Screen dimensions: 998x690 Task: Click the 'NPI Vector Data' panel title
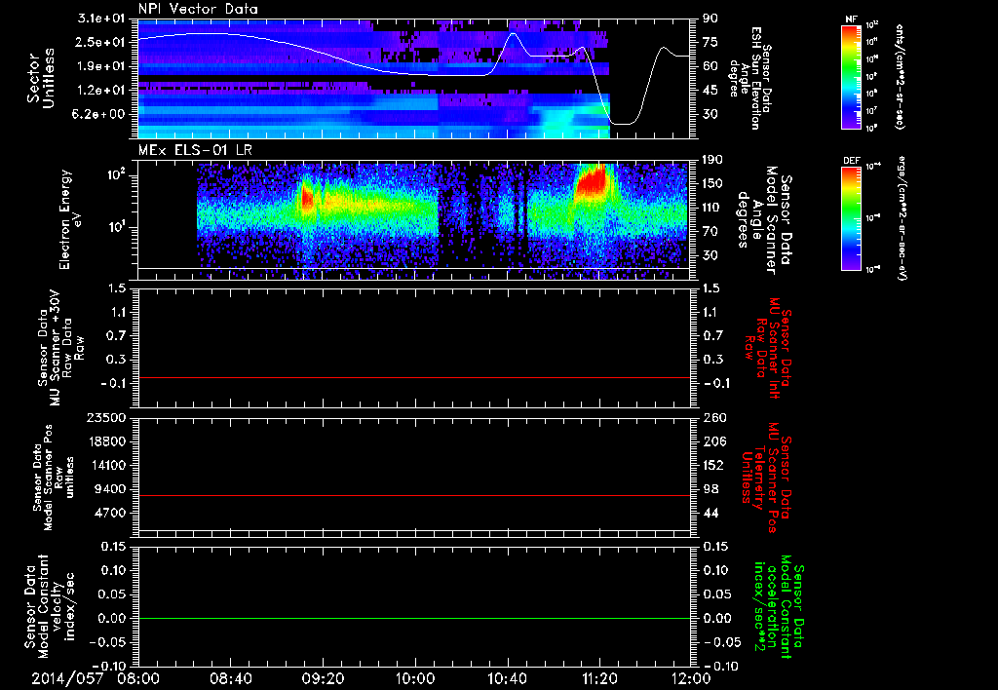[x=198, y=9]
